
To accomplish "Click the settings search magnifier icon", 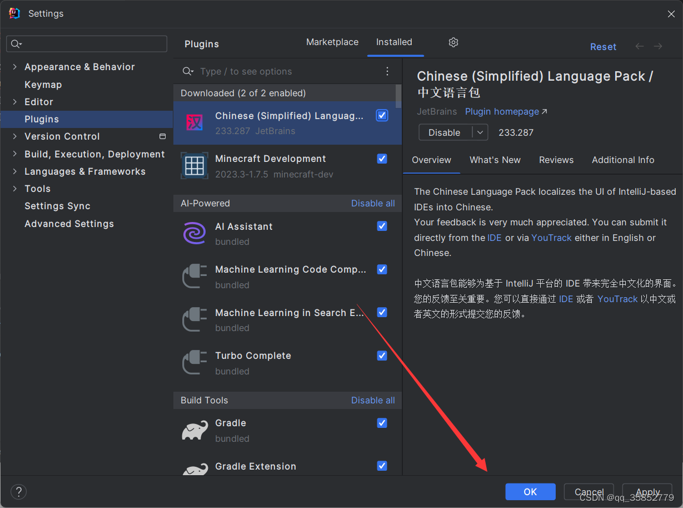I will pos(16,44).
